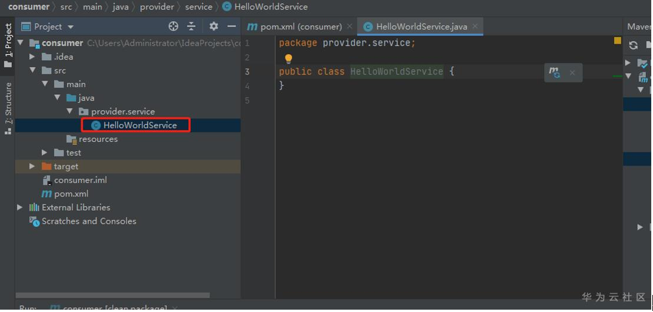The image size is (653, 312).
Task: Open the Structure side tab
Action: pos(8,108)
